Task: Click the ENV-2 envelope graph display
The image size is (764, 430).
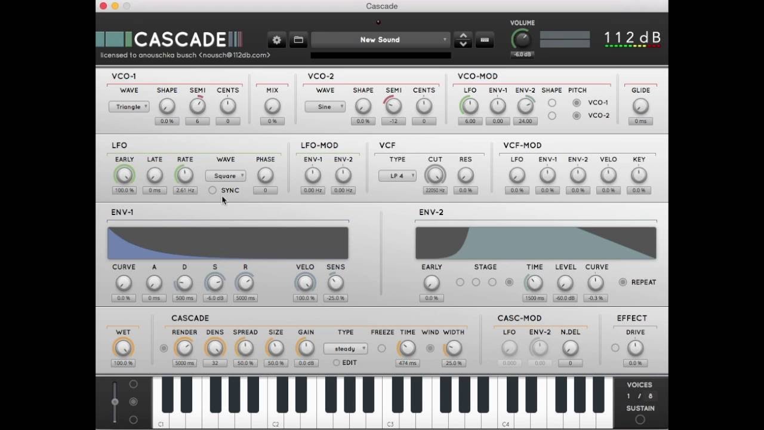Action: click(536, 243)
